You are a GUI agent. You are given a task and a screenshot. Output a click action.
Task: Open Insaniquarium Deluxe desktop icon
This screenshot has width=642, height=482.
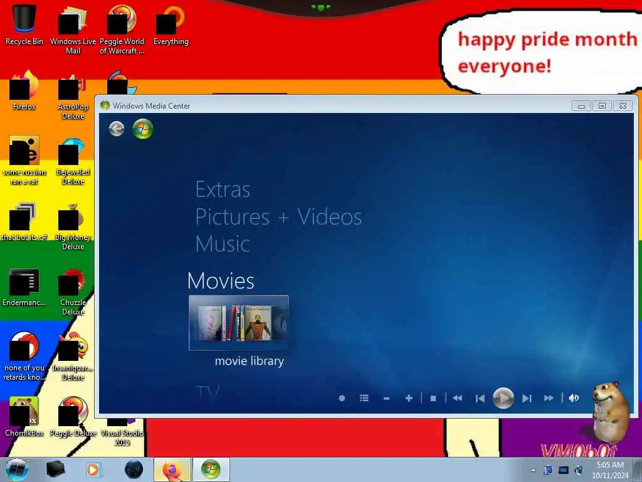coord(73,356)
